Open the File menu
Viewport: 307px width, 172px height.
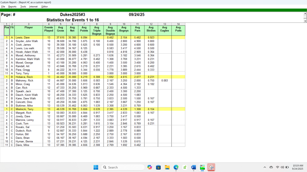point(3,7)
